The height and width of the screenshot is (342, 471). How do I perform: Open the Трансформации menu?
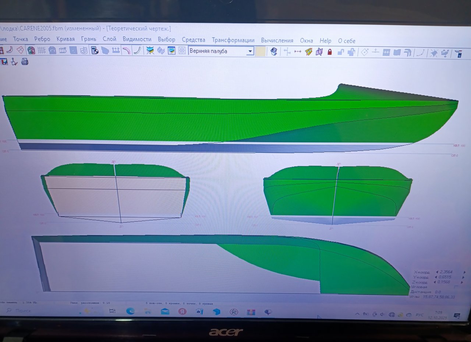coord(233,40)
